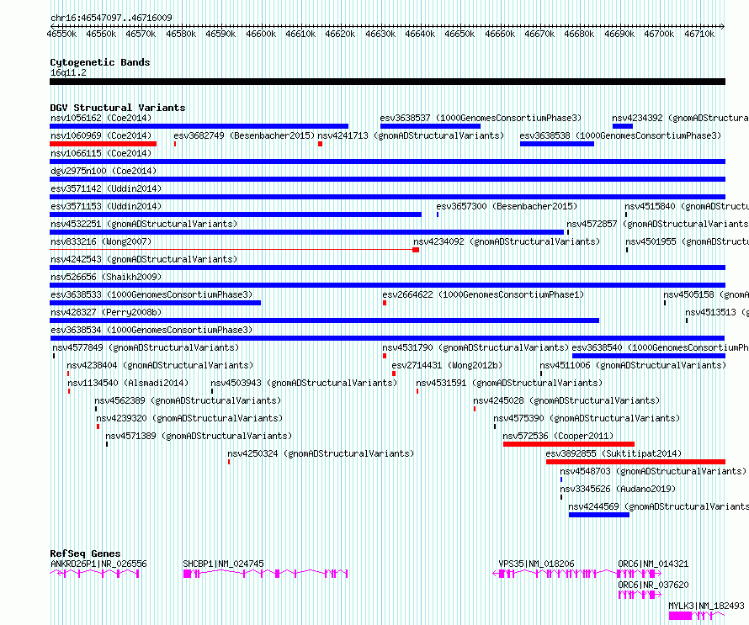Select the nsv1134540 (Alsmadi2014) label

coord(128,383)
